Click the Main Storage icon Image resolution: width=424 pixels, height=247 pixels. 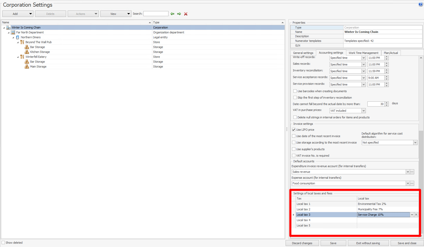pyautogui.click(x=27, y=66)
